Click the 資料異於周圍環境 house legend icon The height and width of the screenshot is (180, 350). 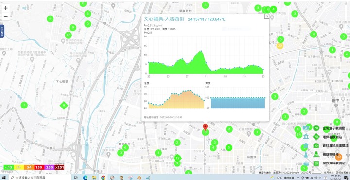[306, 146]
